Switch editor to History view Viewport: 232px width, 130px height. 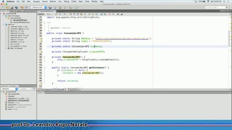49,14
